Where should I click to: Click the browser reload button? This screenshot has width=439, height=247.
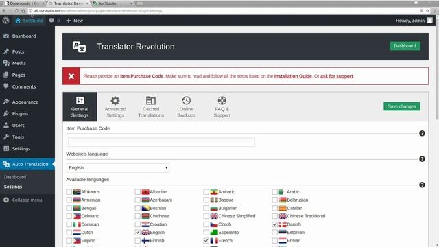coord(16,11)
